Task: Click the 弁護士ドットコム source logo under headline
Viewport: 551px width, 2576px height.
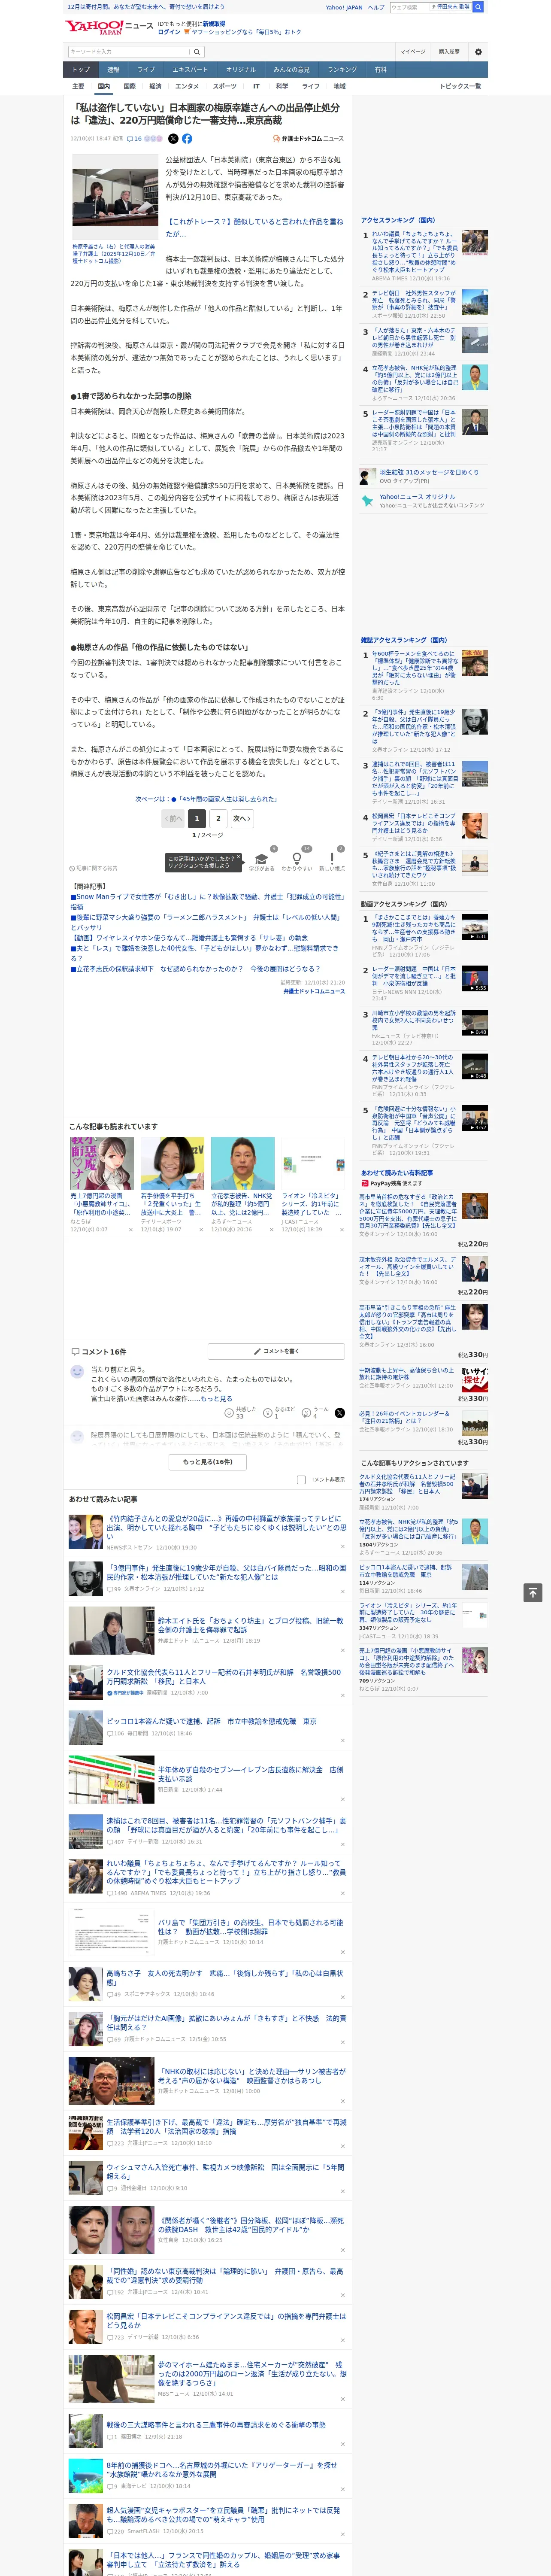Action: point(309,139)
